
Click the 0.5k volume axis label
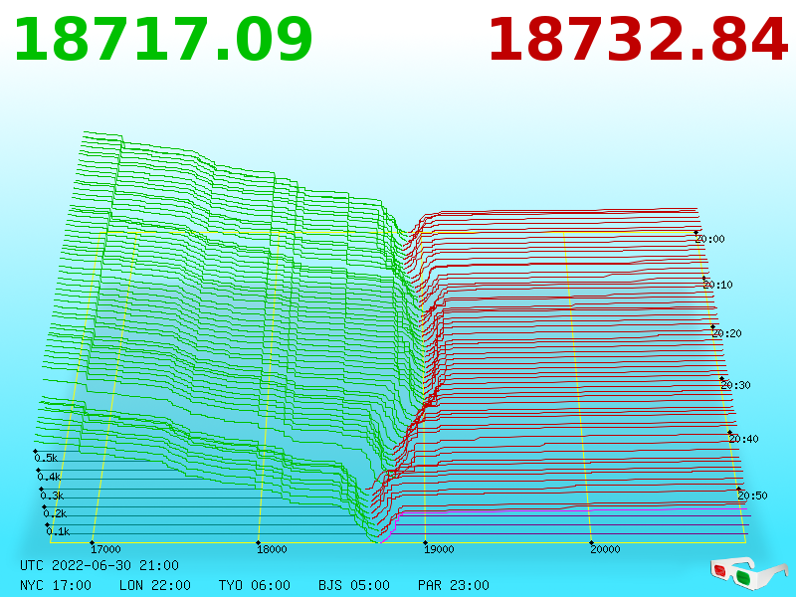[46, 458]
